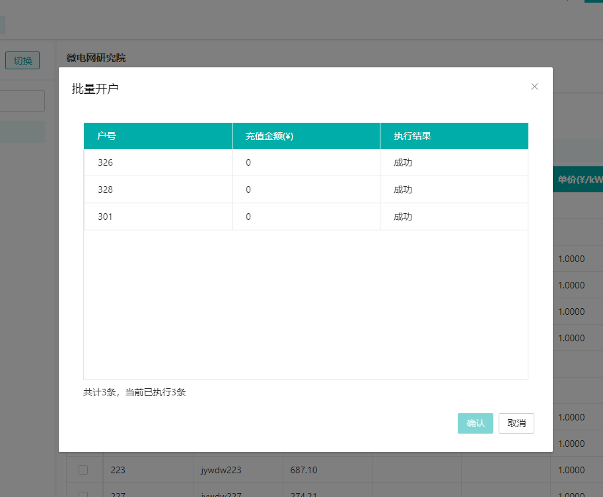603x497 pixels.
Task: Check the checkbox for account row 223
Action: [84, 469]
